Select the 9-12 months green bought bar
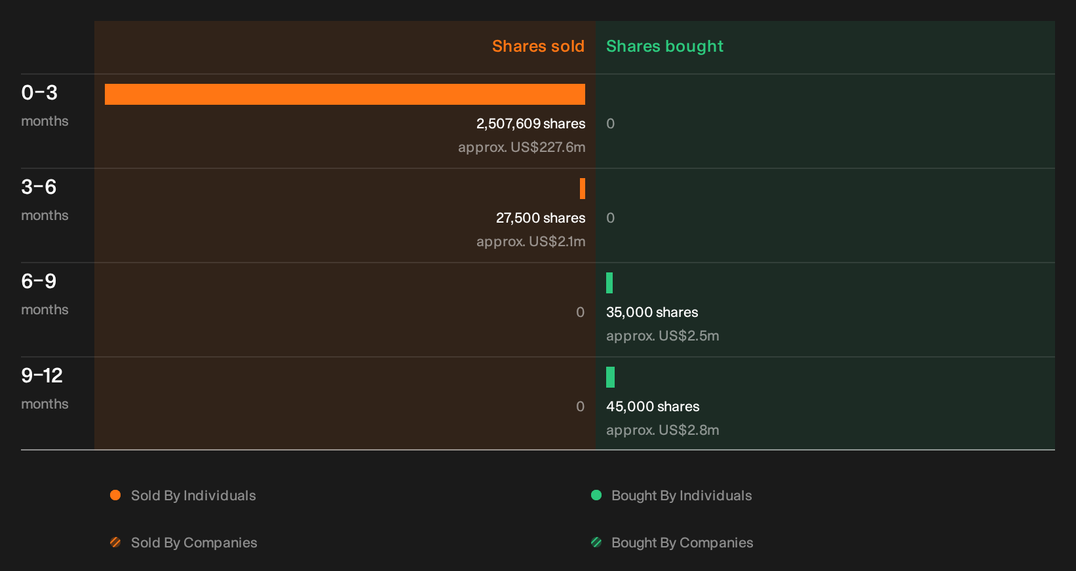 610,377
